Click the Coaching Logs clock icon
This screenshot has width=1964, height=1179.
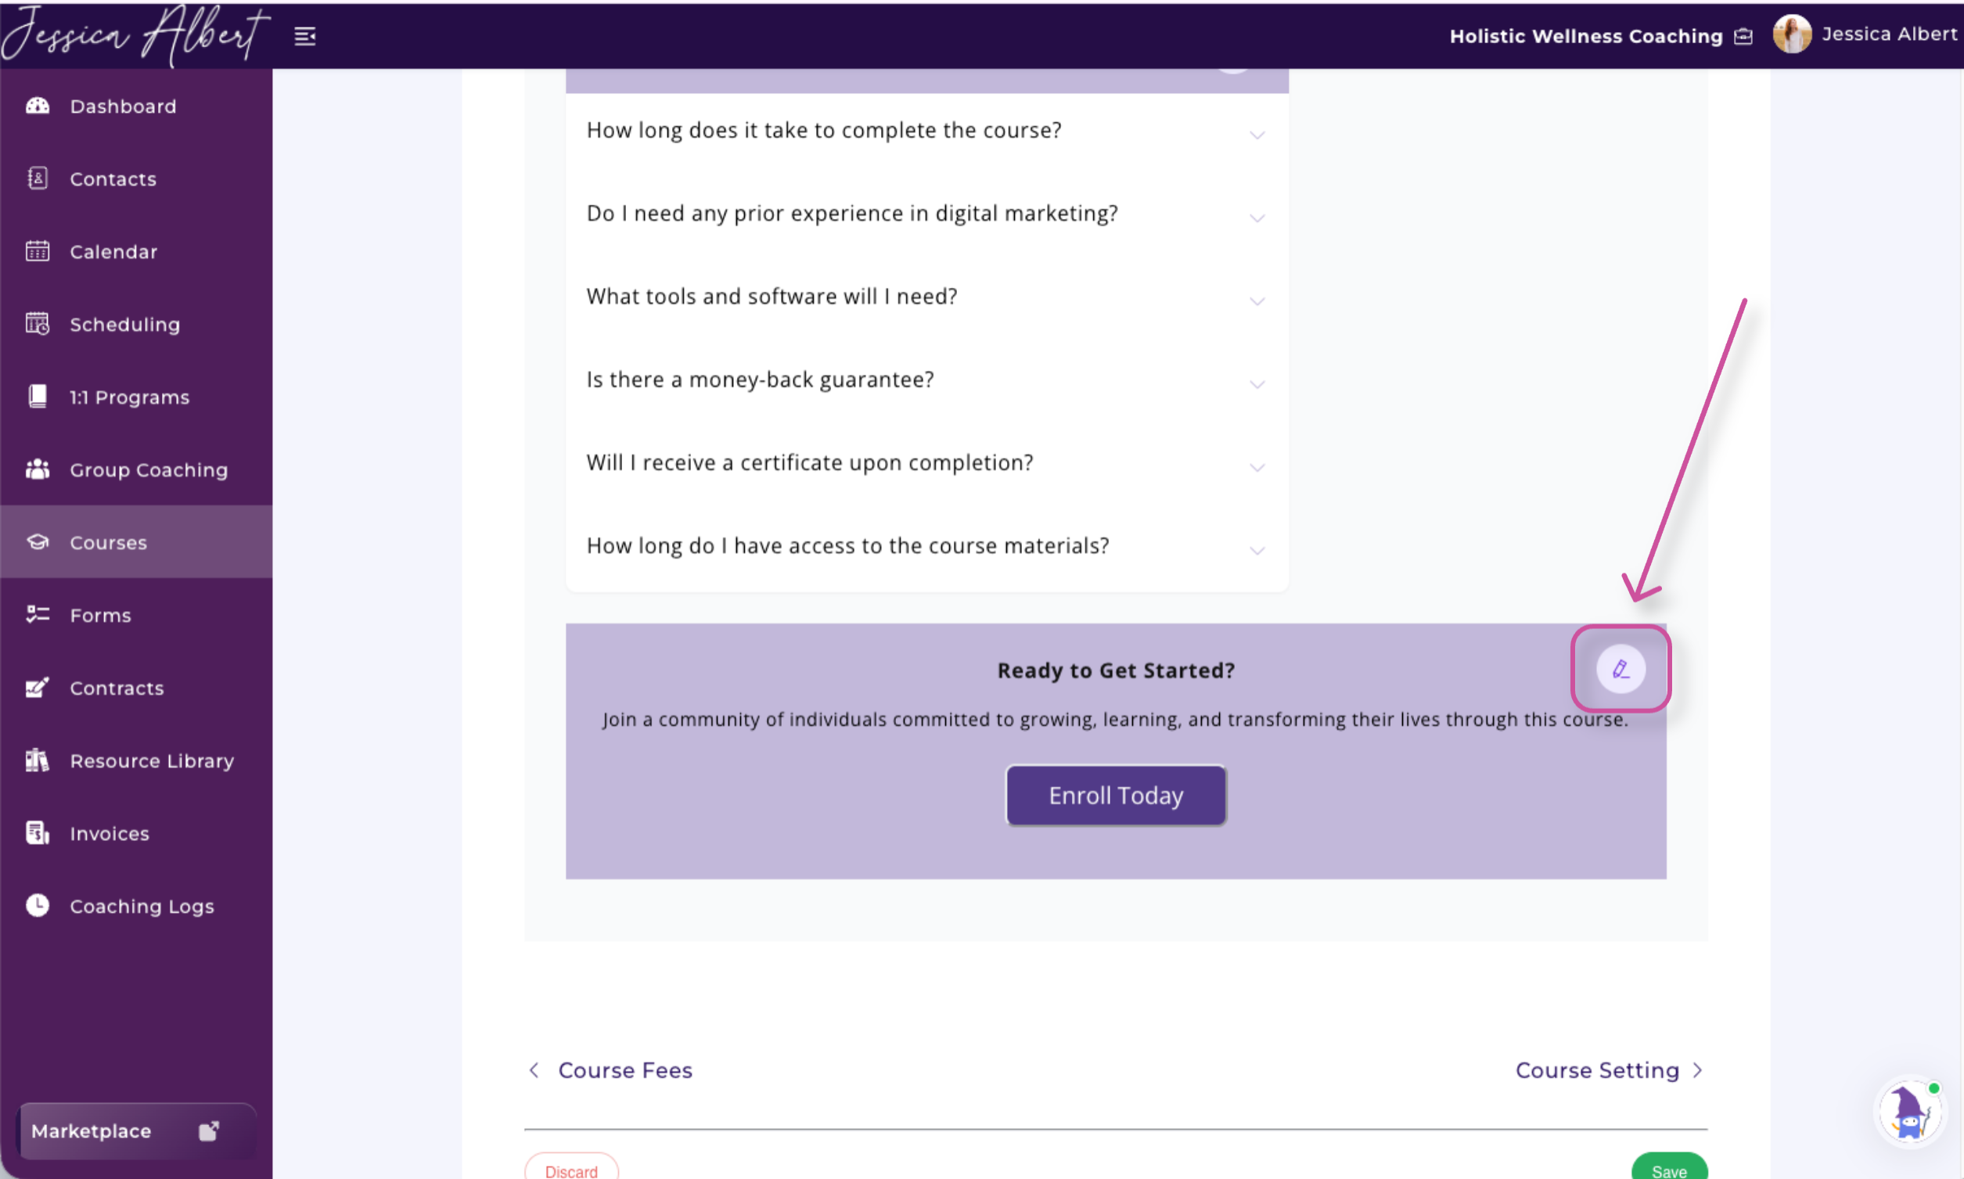click(x=38, y=906)
